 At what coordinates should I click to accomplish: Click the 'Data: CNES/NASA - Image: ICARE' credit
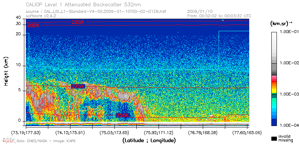pos(46,141)
